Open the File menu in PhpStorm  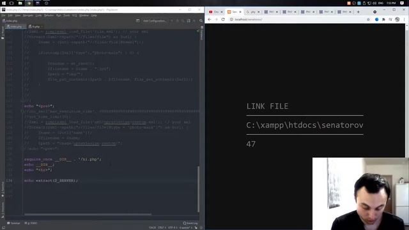[x=3, y=15]
